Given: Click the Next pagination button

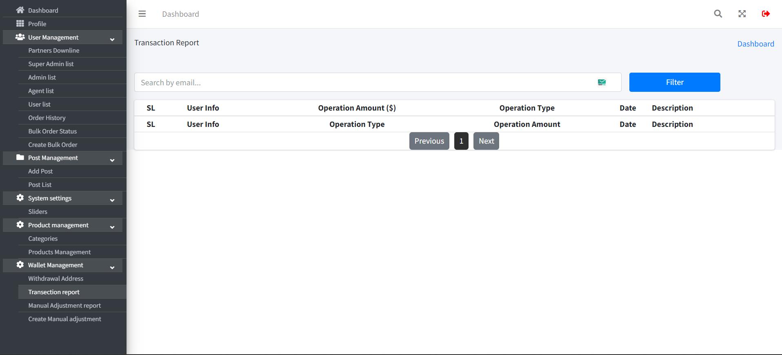Looking at the screenshot, I should (x=486, y=141).
